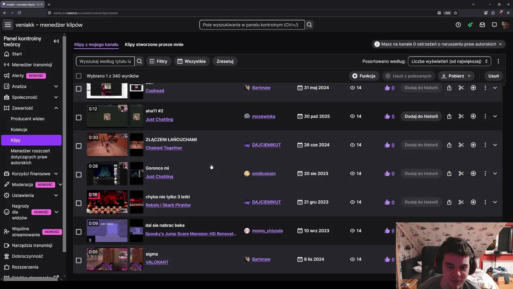513x289 pixels.
Task: Edit the Goronco mi clip with scissors
Action: [461, 173]
